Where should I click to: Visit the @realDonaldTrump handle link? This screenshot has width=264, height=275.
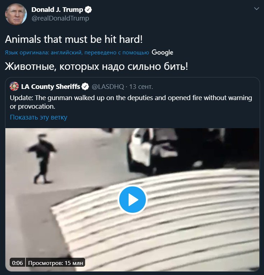click(x=60, y=18)
